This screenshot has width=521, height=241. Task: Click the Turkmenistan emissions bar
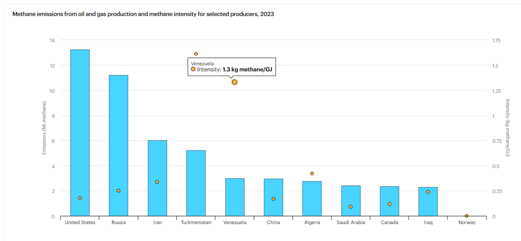(x=196, y=183)
